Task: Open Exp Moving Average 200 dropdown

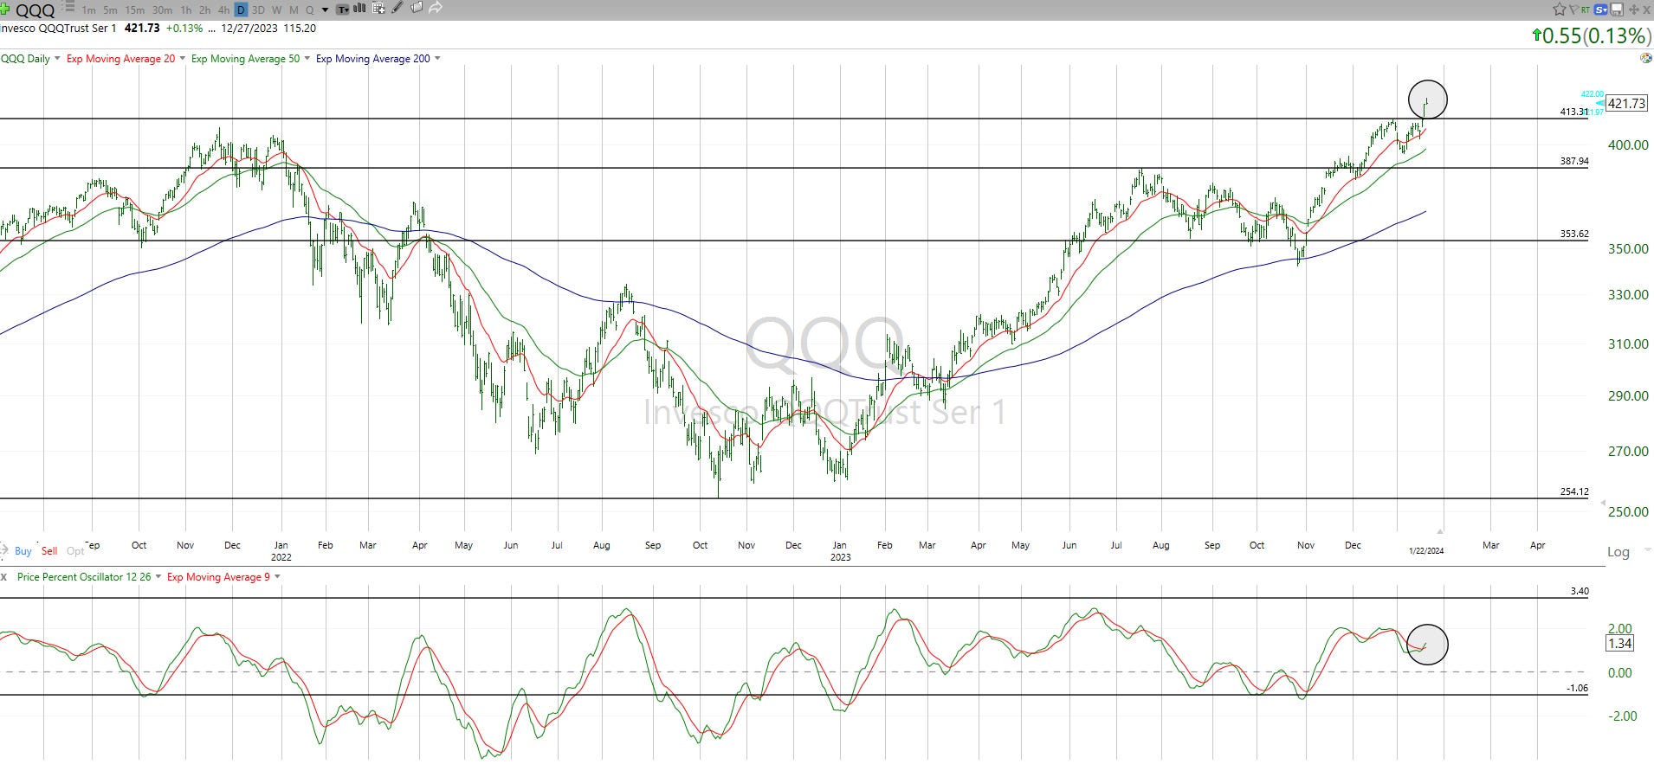Action: click(x=437, y=59)
